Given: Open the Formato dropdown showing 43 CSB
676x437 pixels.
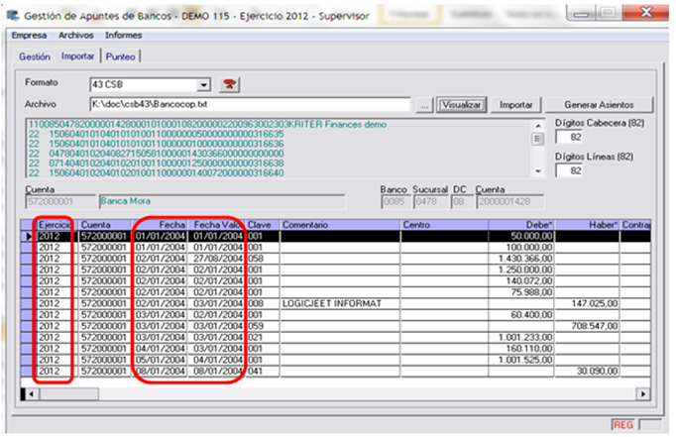Looking at the screenshot, I should [x=204, y=84].
